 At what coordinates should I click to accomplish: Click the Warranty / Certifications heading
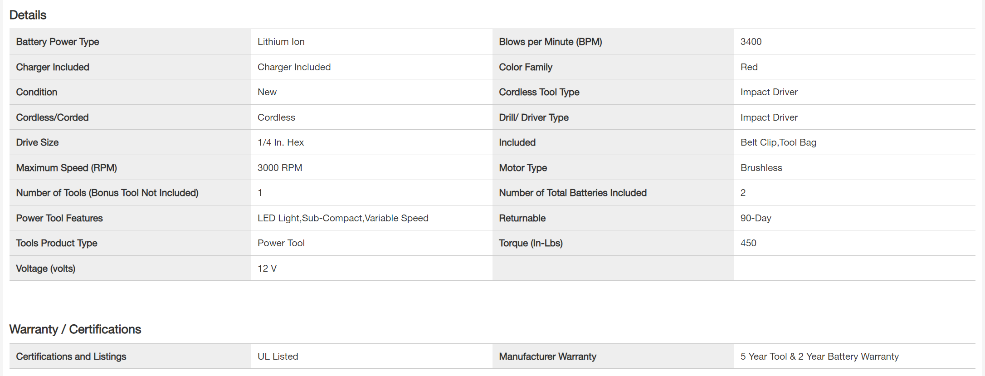(x=75, y=329)
